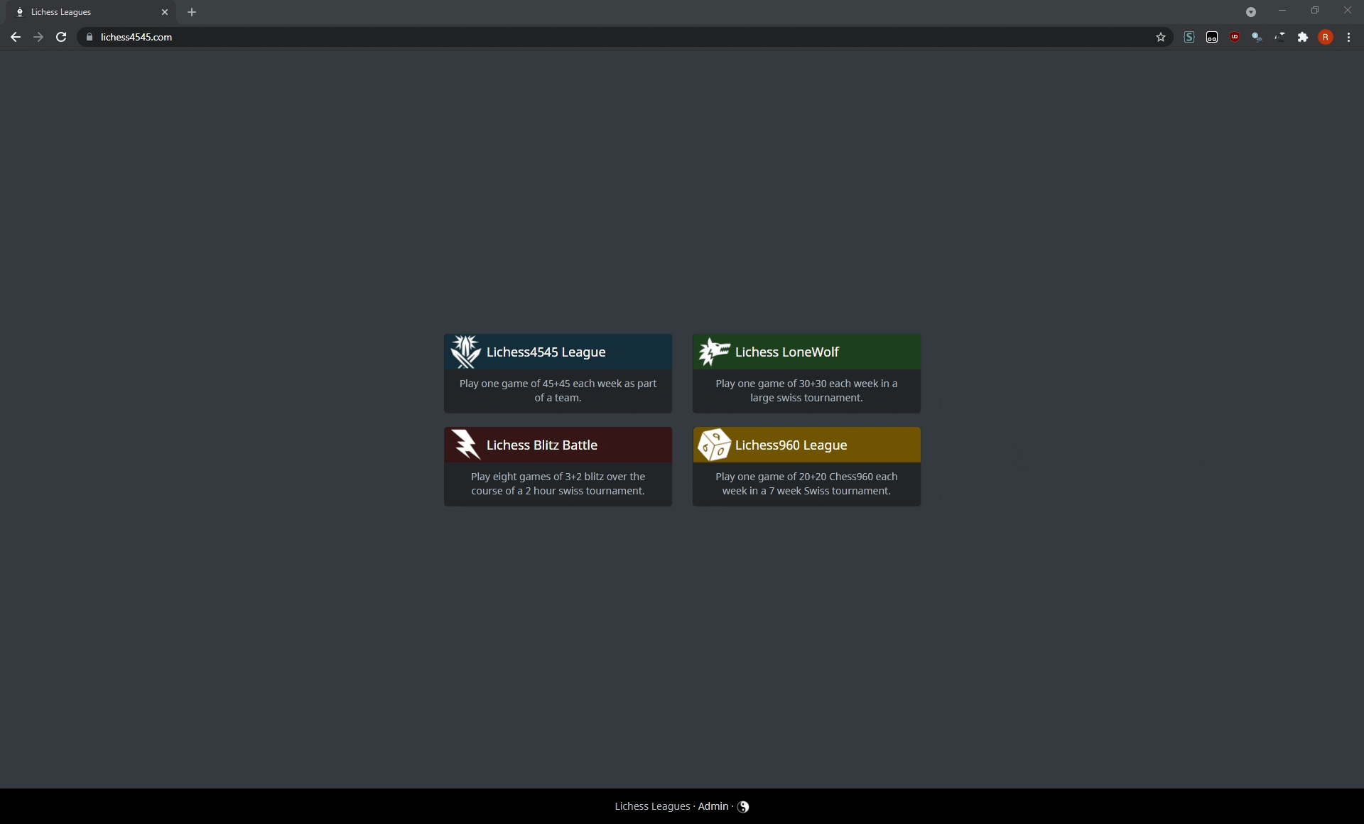Click the uBlock Origin extension icon

point(1235,37)
